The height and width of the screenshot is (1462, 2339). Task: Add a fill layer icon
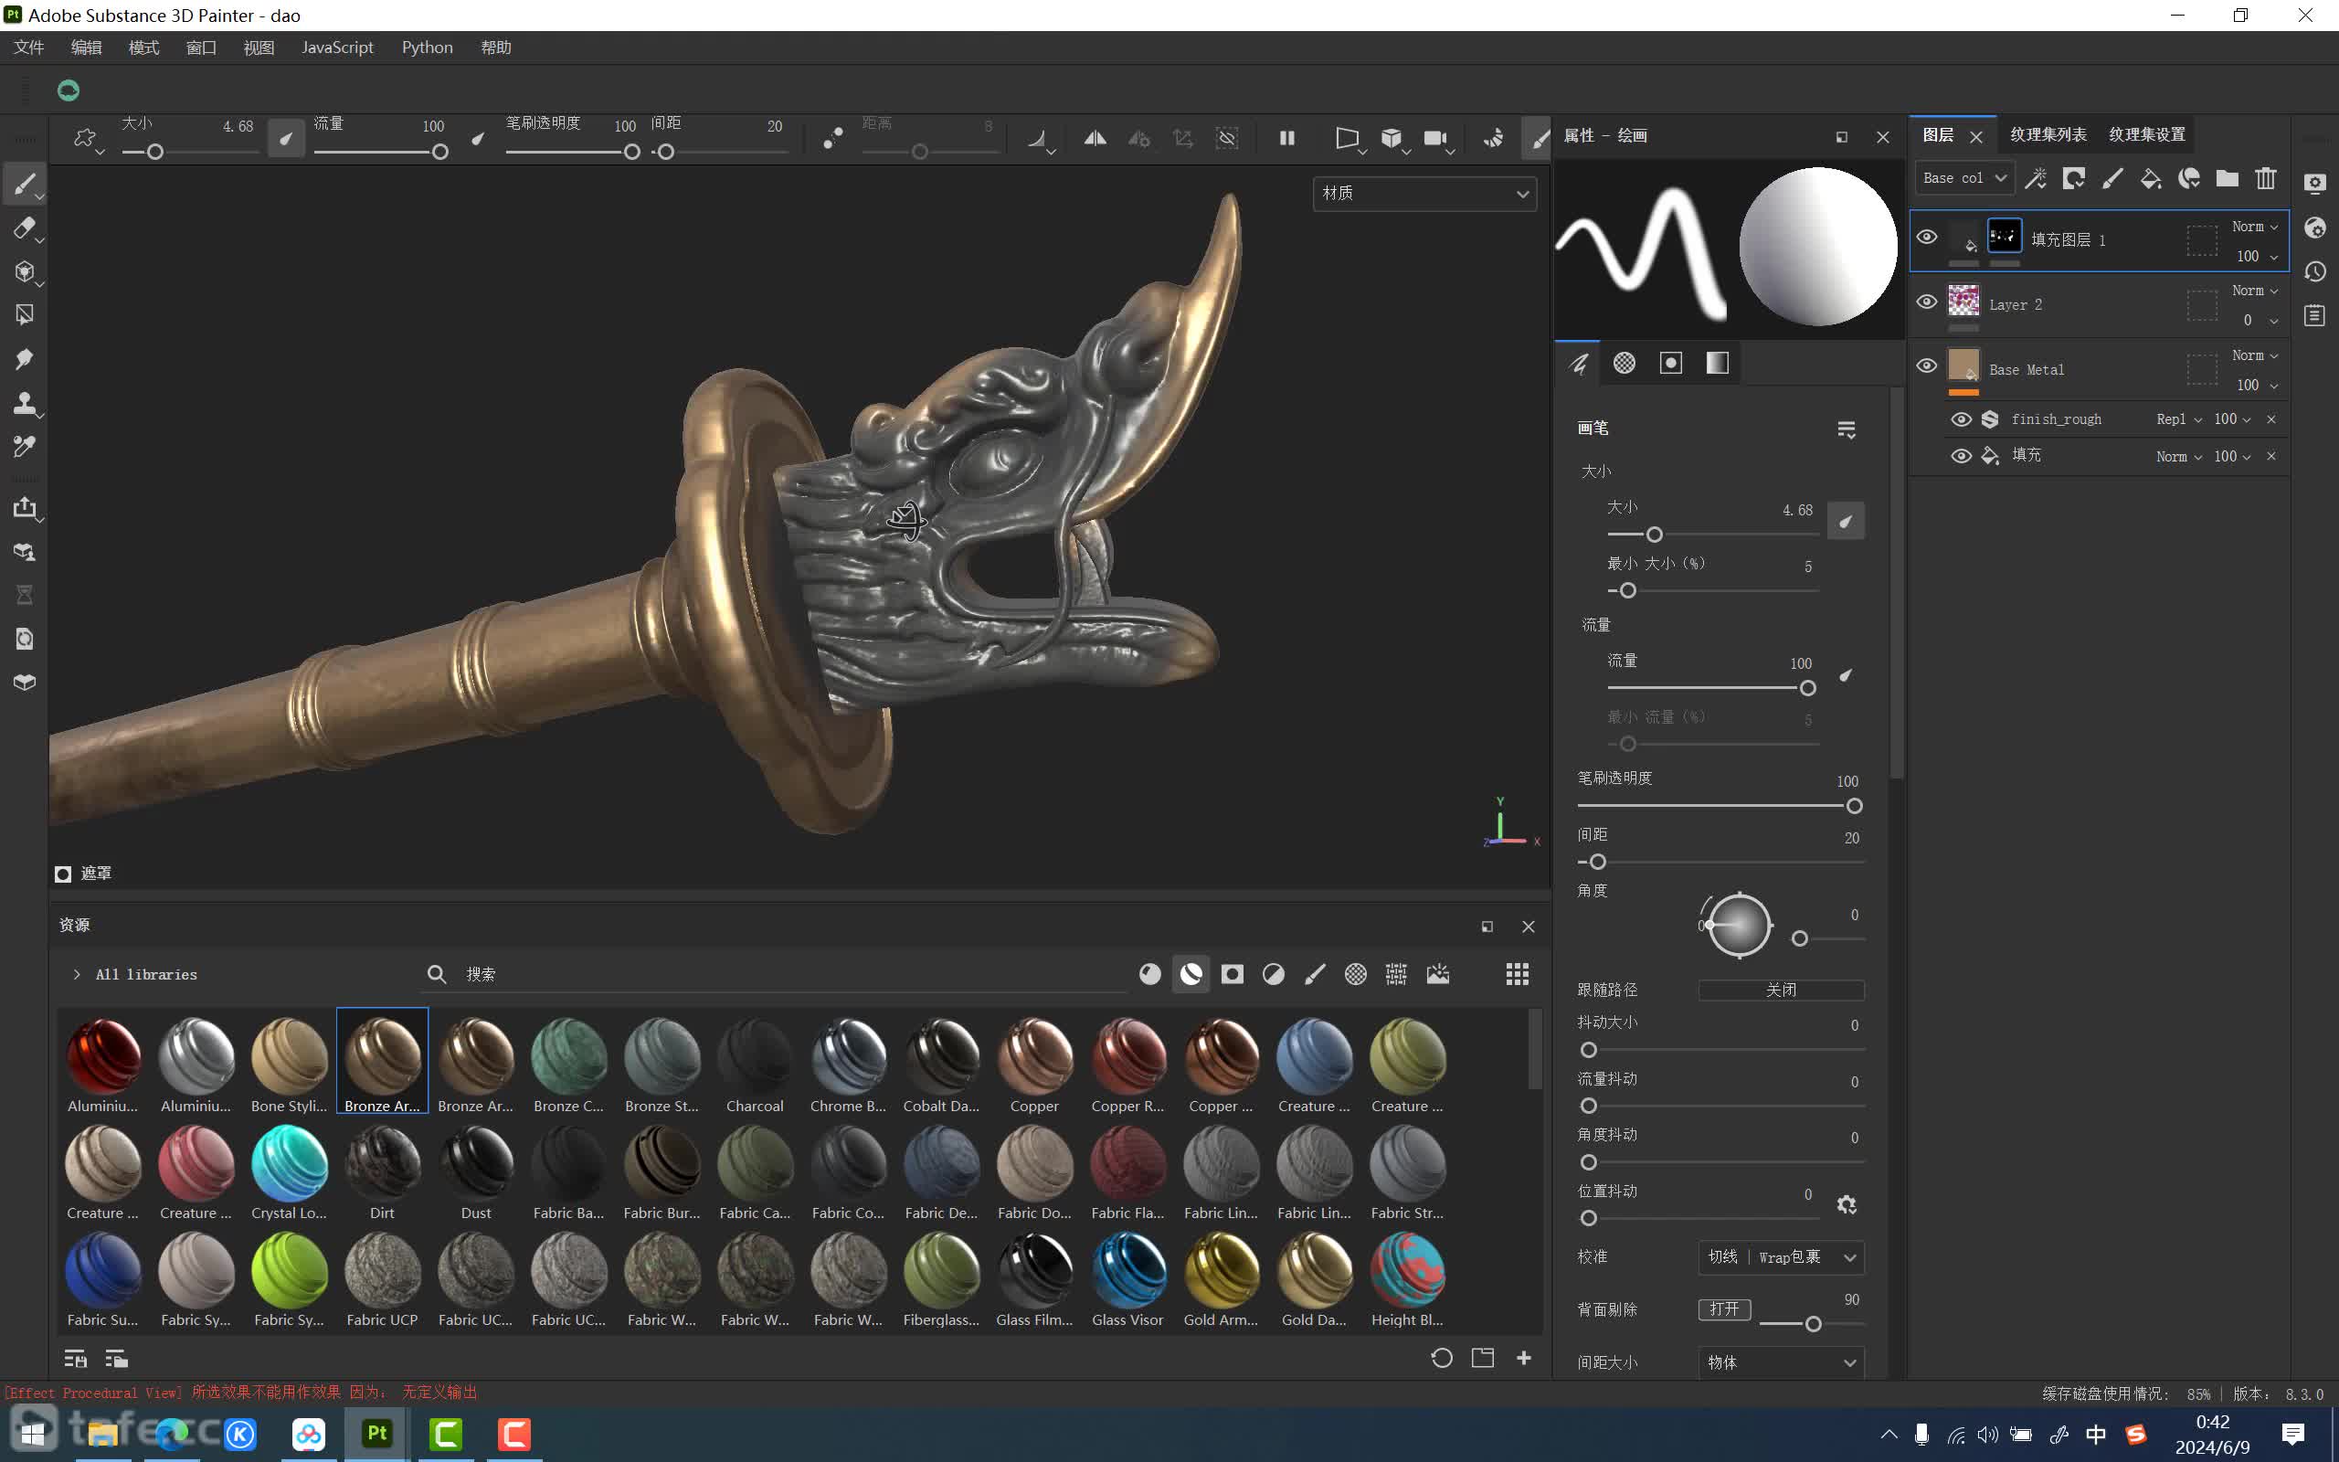click(2151, 178)
